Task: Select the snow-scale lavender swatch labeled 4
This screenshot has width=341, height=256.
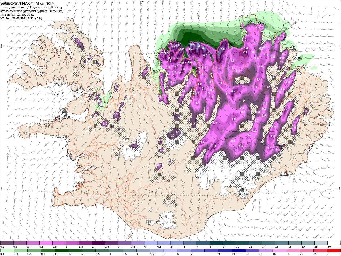Action: (151, 243)
